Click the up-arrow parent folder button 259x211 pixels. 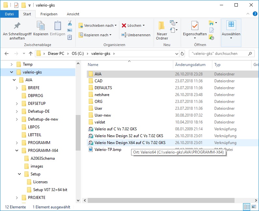(x=31, y=54)
